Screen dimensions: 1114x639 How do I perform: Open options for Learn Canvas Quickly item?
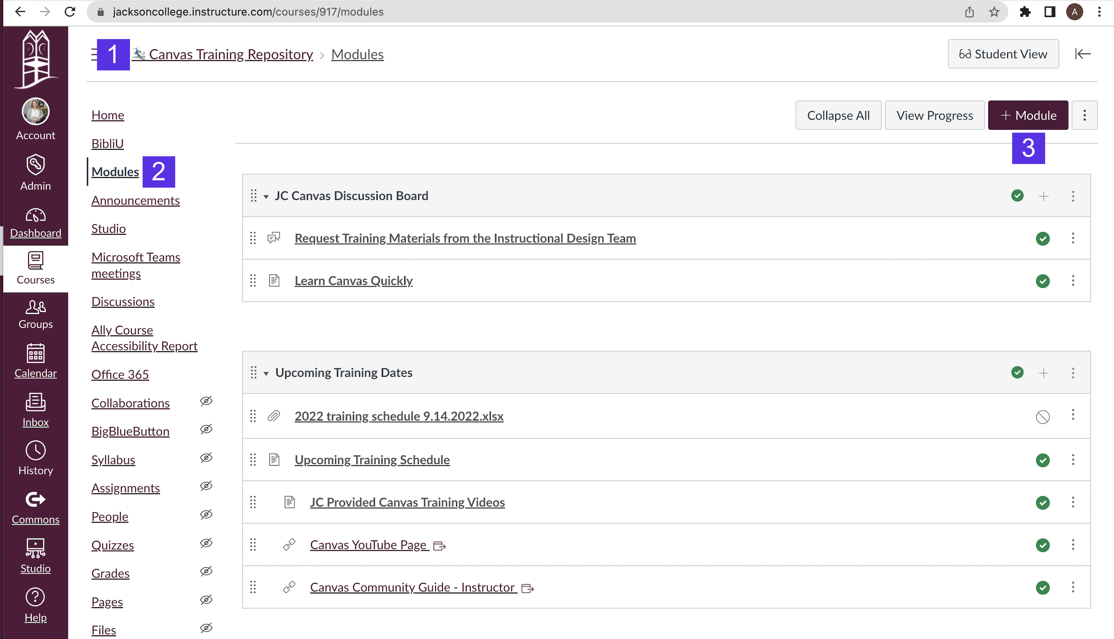click(x=1073, y=280)
